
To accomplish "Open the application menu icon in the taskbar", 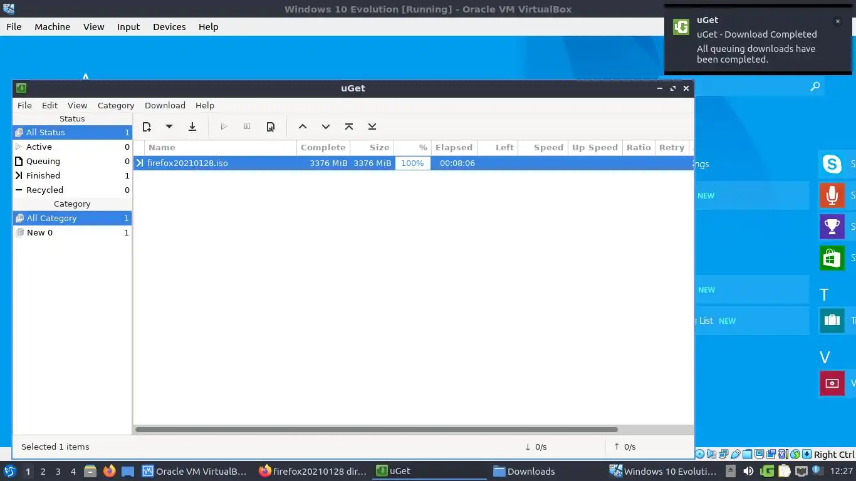I will click(x=9, y=471).
